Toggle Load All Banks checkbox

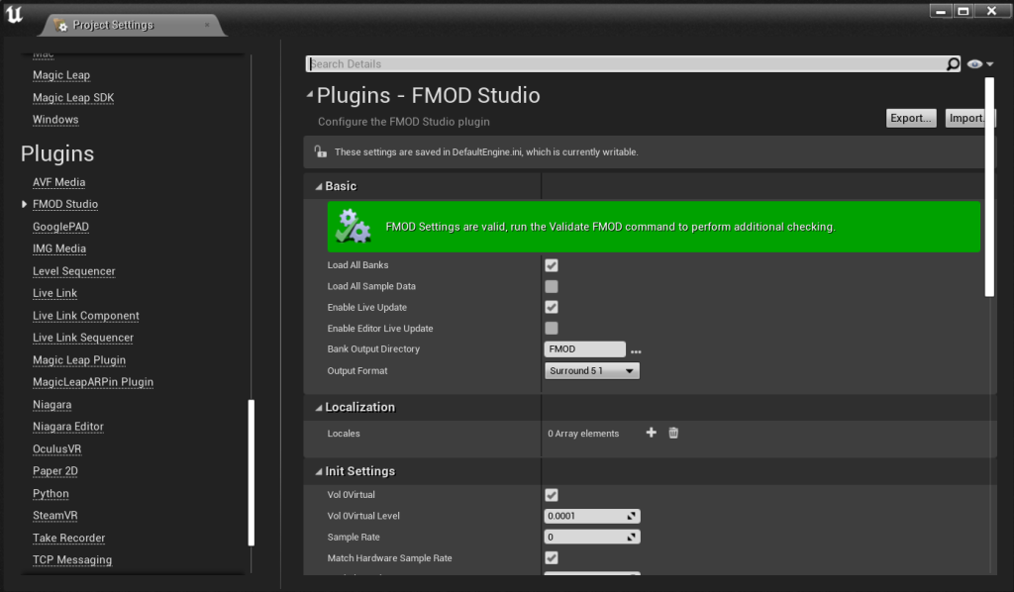tap(552, 265)
